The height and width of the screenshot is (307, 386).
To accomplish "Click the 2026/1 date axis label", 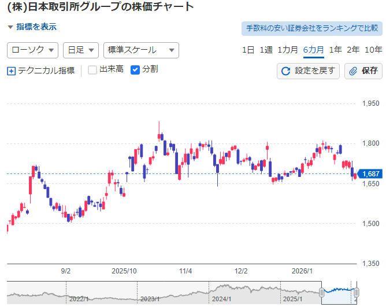I will click(302, 271).
